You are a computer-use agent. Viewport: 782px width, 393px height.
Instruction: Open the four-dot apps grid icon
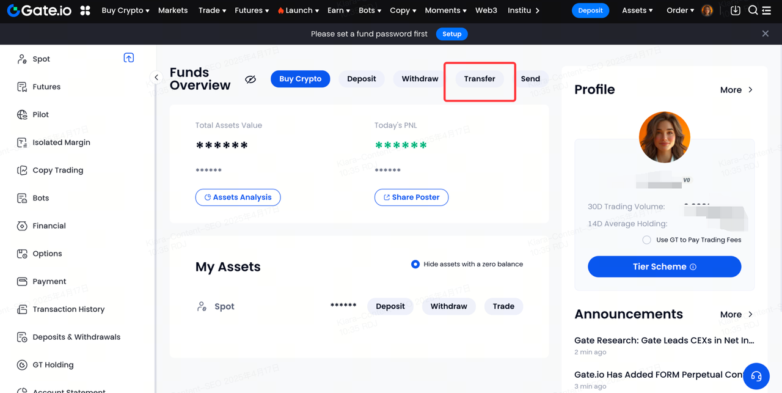[86, 10]
